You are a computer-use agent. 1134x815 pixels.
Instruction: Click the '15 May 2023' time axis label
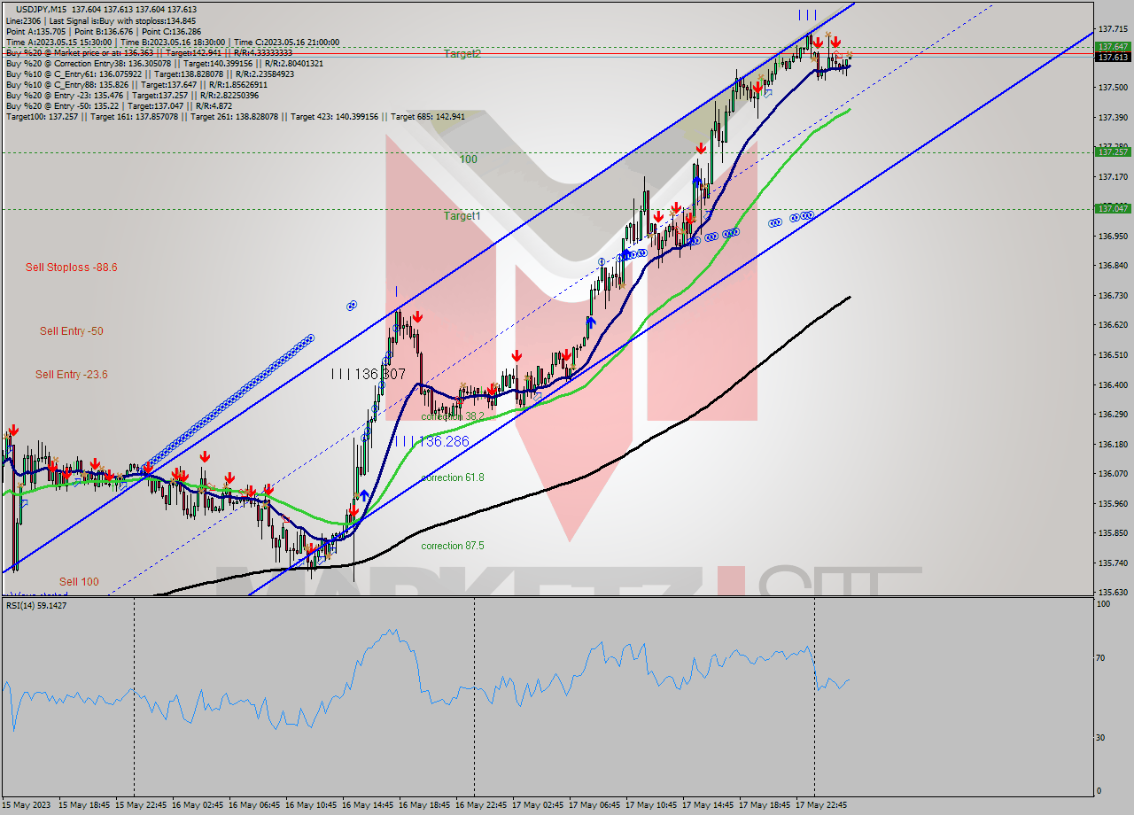click(x=27, y=805)
